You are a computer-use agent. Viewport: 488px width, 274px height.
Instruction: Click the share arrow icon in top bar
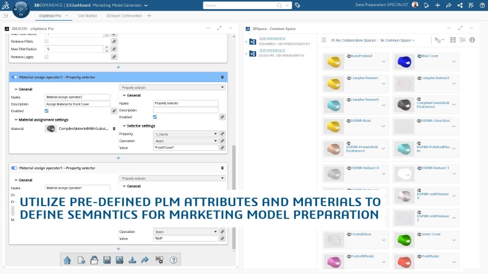click(448, 5)
